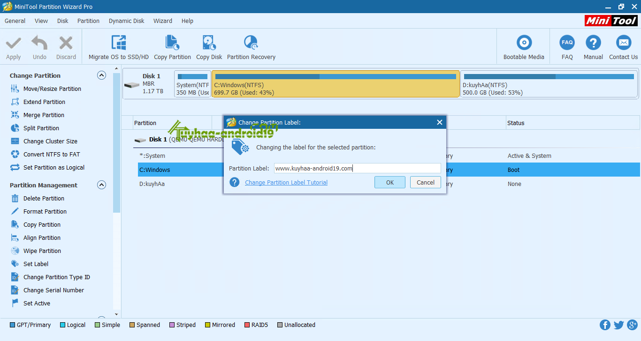Choose Set Active action
This screenshot has height=341, width=641.
point(37,303)
